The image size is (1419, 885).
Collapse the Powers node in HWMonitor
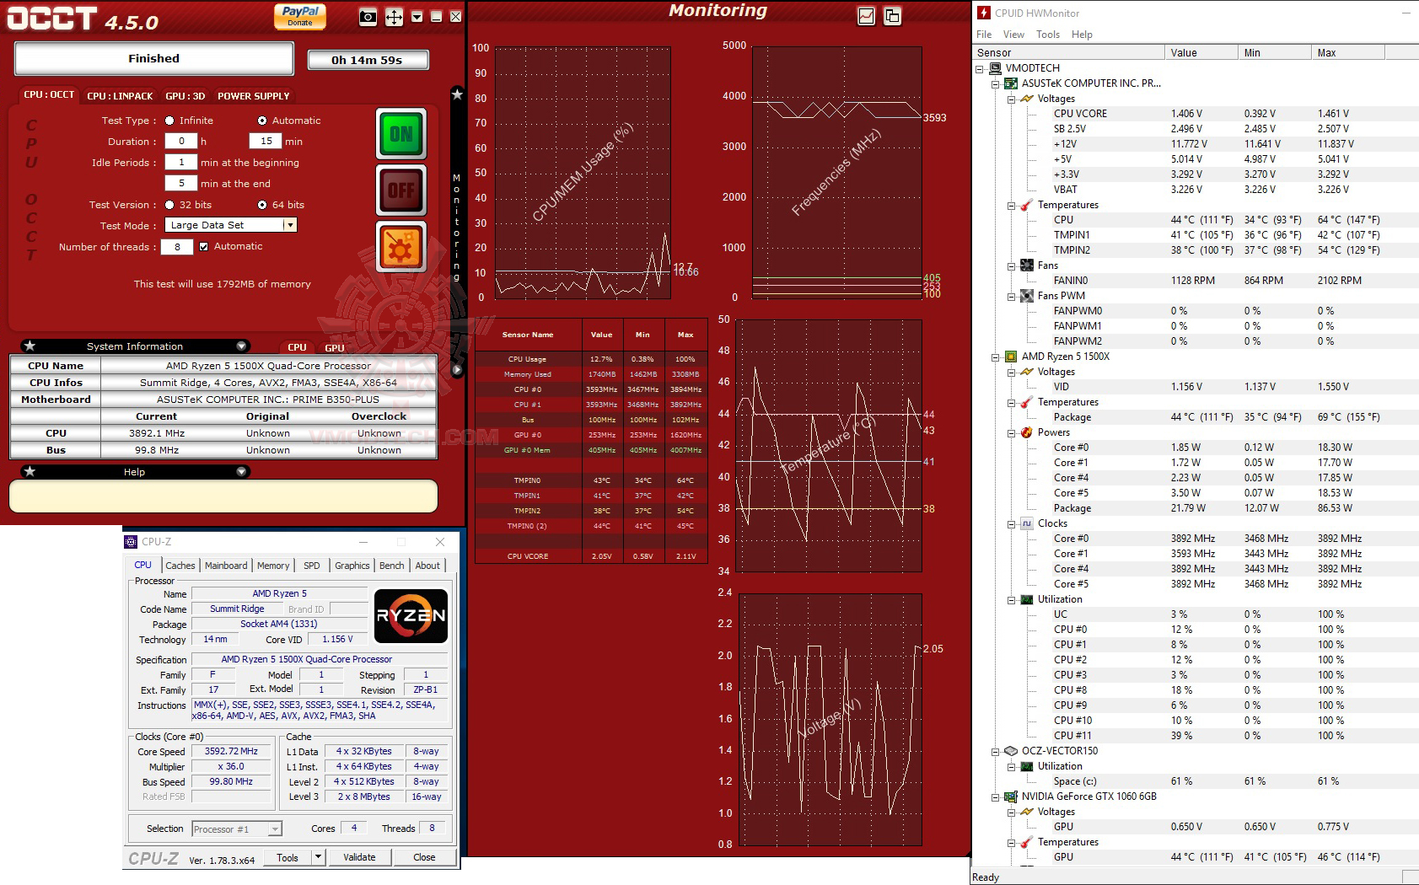pyautogui.click(x=1011, y=432)
